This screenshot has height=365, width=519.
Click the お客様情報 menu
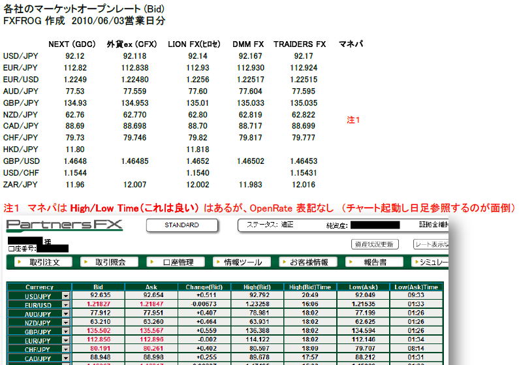point(309,262)
